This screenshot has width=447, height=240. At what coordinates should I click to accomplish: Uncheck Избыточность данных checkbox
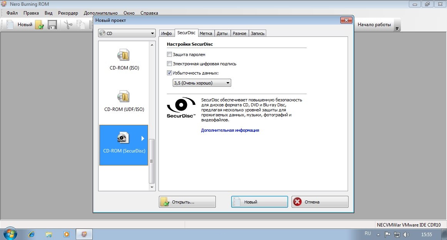(x=169, y=73)
